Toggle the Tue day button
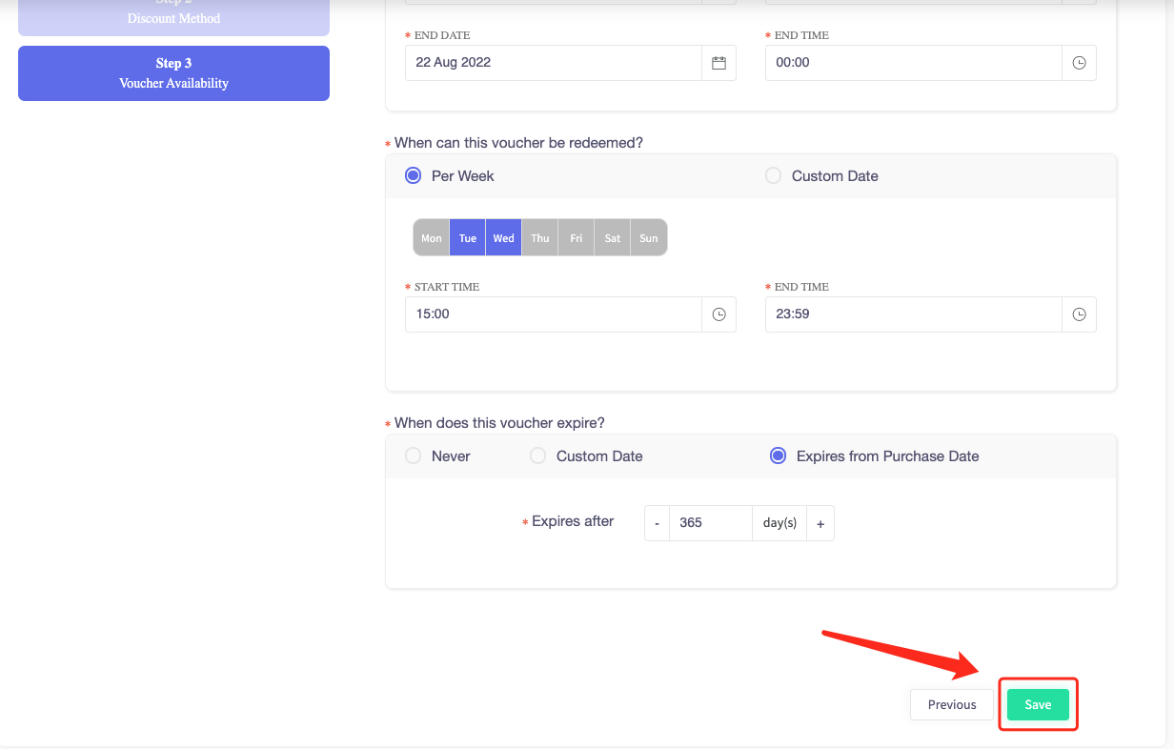Screen dimensions: 1174x749 point(468,237)
